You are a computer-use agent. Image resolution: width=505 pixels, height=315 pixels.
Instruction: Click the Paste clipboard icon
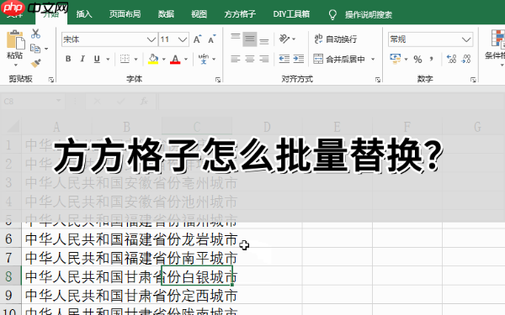tap(15, 39)
